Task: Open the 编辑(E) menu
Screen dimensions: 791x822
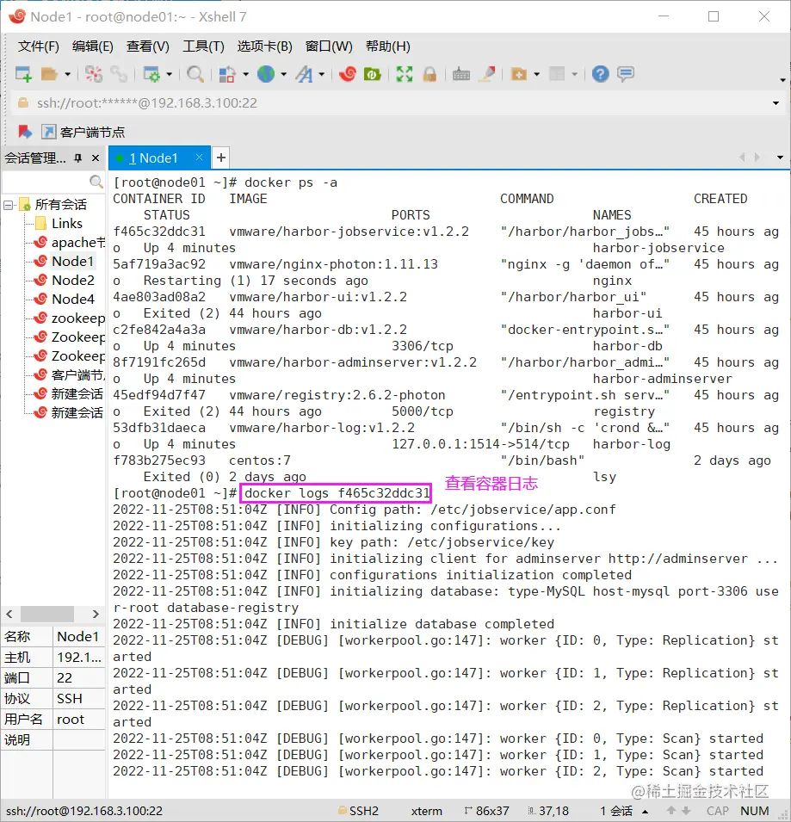Action: coord(93,46)
